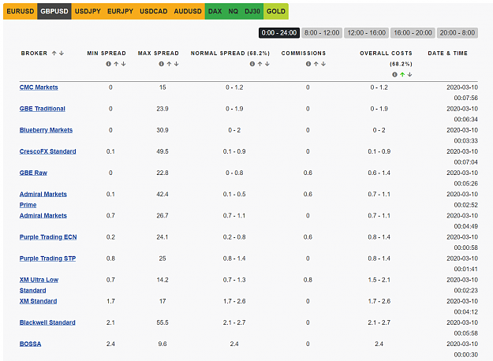493x361 pixels.
Task: Select 12:00 - 16:00 time filter
Action: [x=366, y=32]
